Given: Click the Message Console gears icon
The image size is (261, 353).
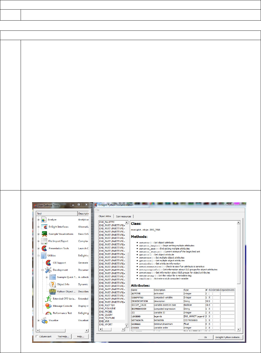Looking at the screenshot, I should click(x=48, y=306).
